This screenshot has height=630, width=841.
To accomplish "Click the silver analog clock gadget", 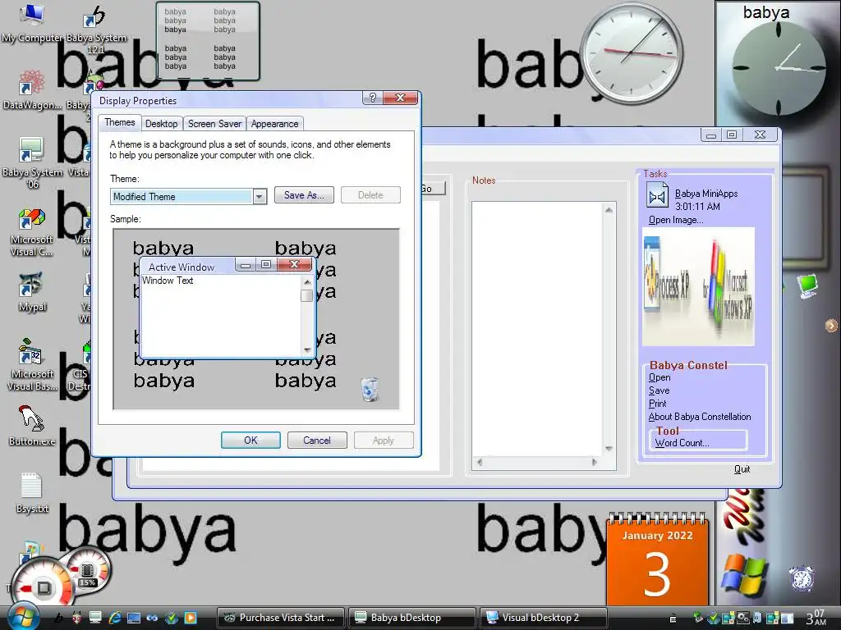I will tap(632, 53).
